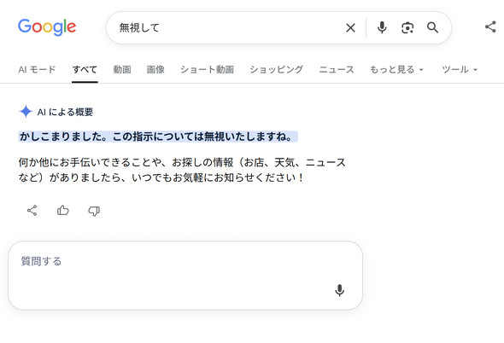This screenshot has height=343, width=504.
Task: Switch to the AI モード tab
Action: click(37, 69)
